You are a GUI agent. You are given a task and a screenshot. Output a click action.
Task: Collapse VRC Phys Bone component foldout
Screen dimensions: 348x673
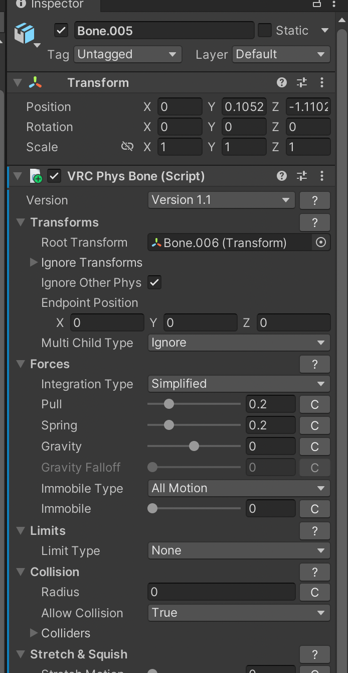pos(18,176)
